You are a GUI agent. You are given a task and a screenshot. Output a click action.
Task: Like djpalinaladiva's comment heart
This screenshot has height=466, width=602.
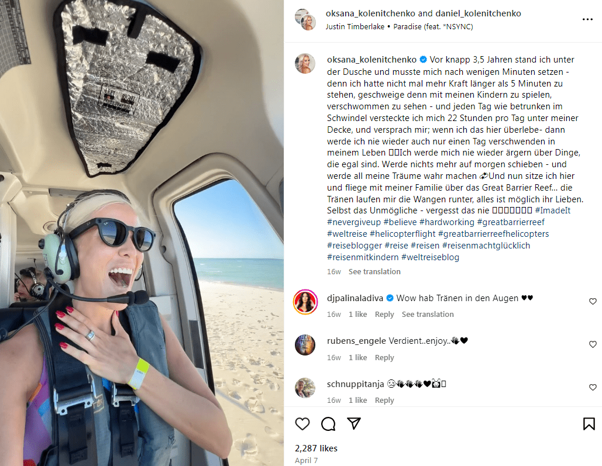tap(593, 301)
